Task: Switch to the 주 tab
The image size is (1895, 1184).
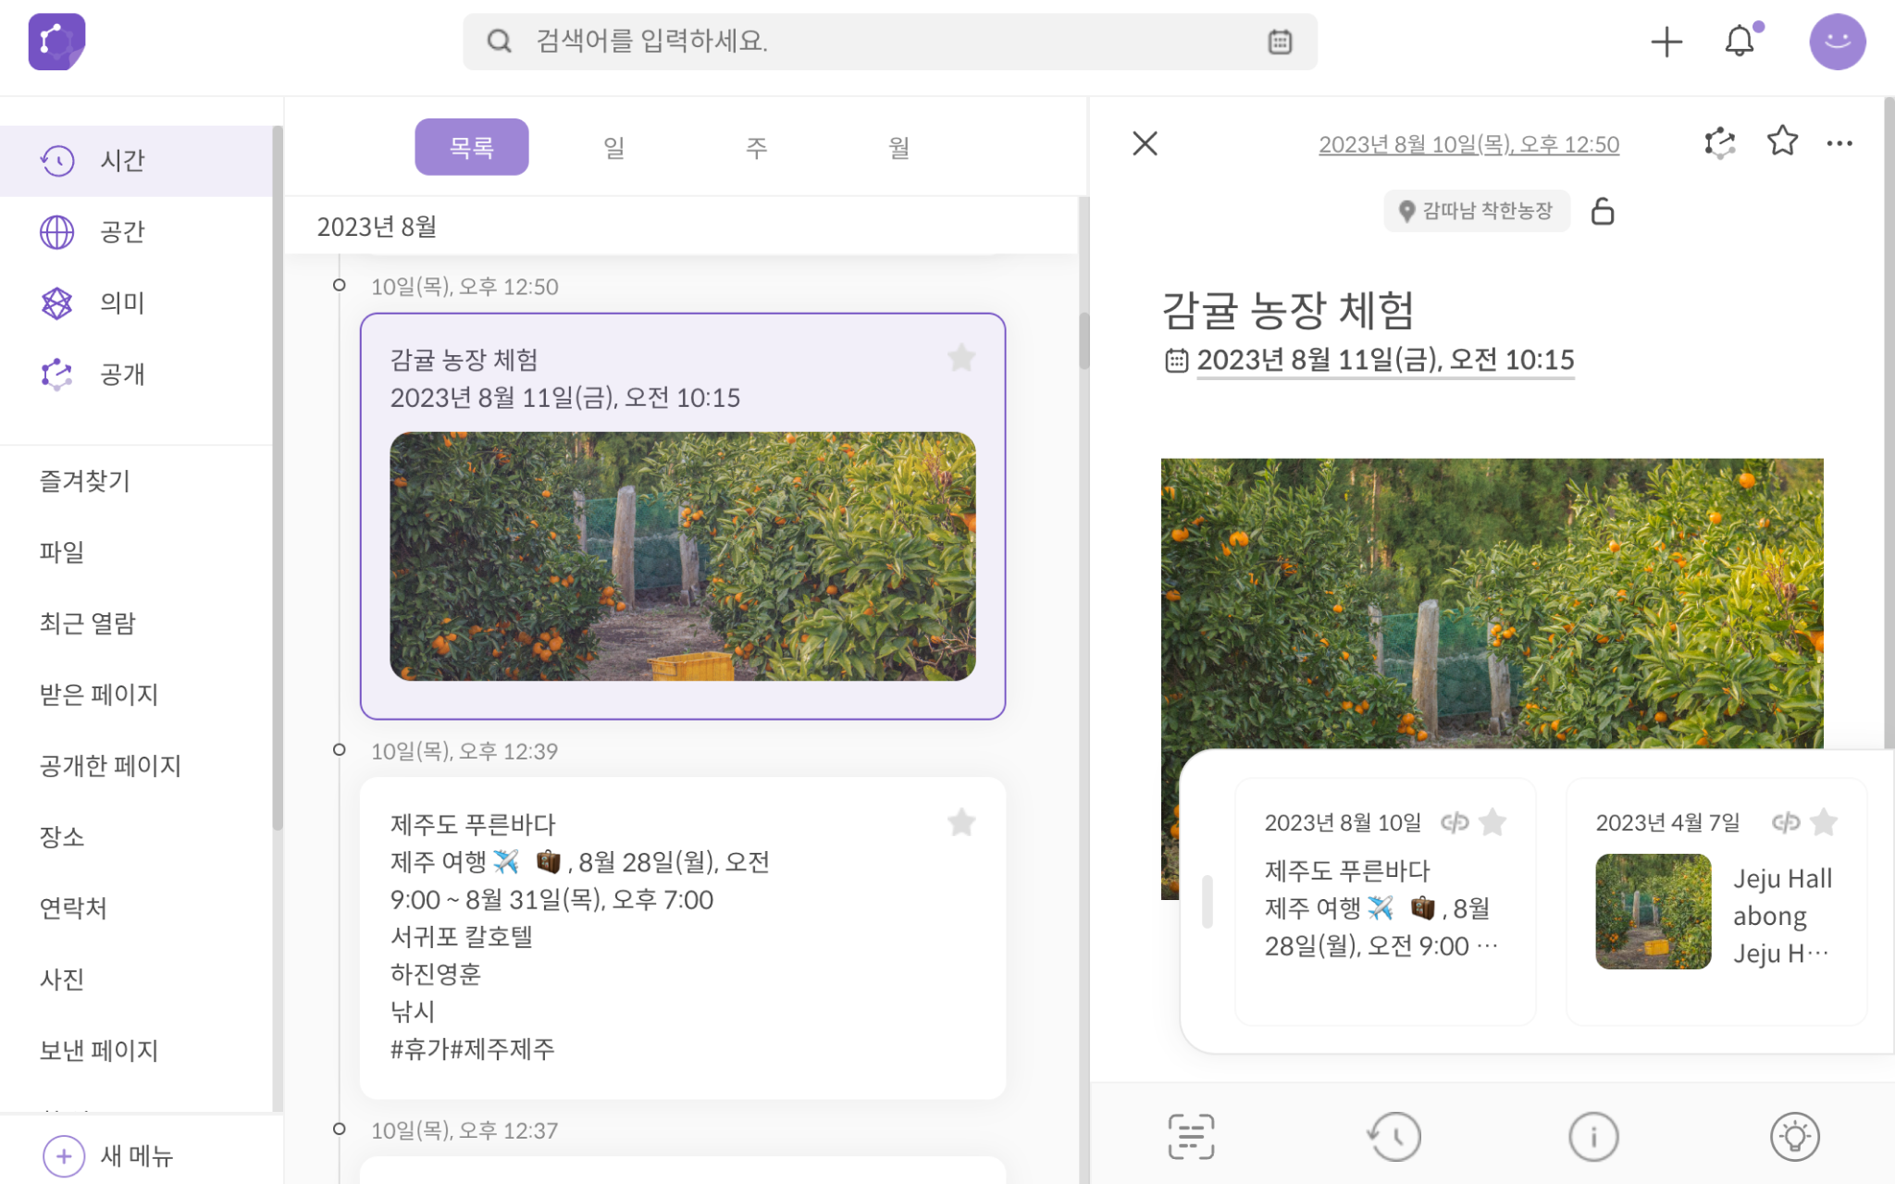Action: [x=757, y=147]
